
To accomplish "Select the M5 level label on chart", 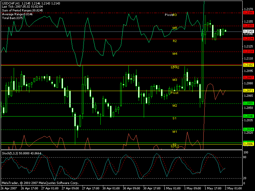I will point(175,28).
